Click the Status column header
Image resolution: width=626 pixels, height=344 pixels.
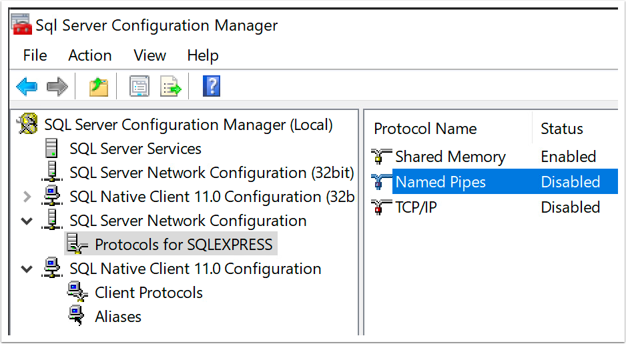pyautogui.click(x=562, y=129)
